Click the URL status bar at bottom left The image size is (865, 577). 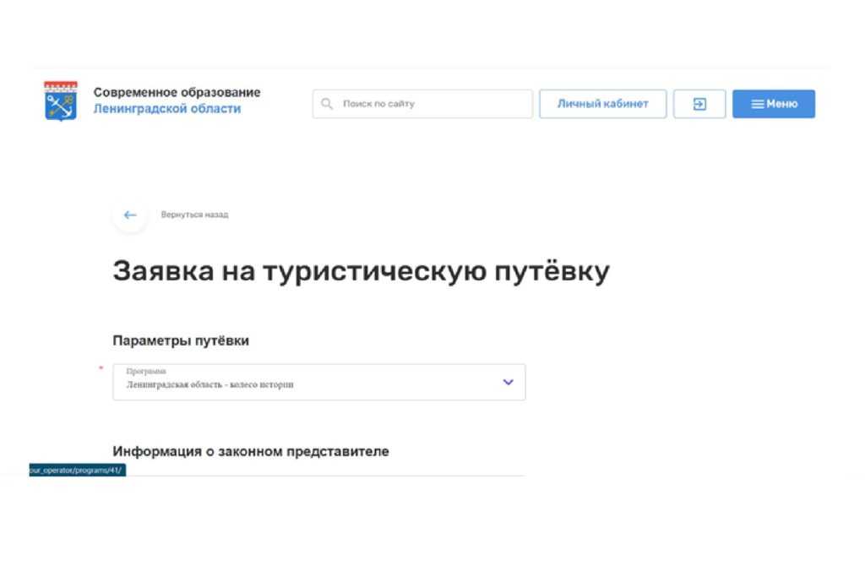77,470
